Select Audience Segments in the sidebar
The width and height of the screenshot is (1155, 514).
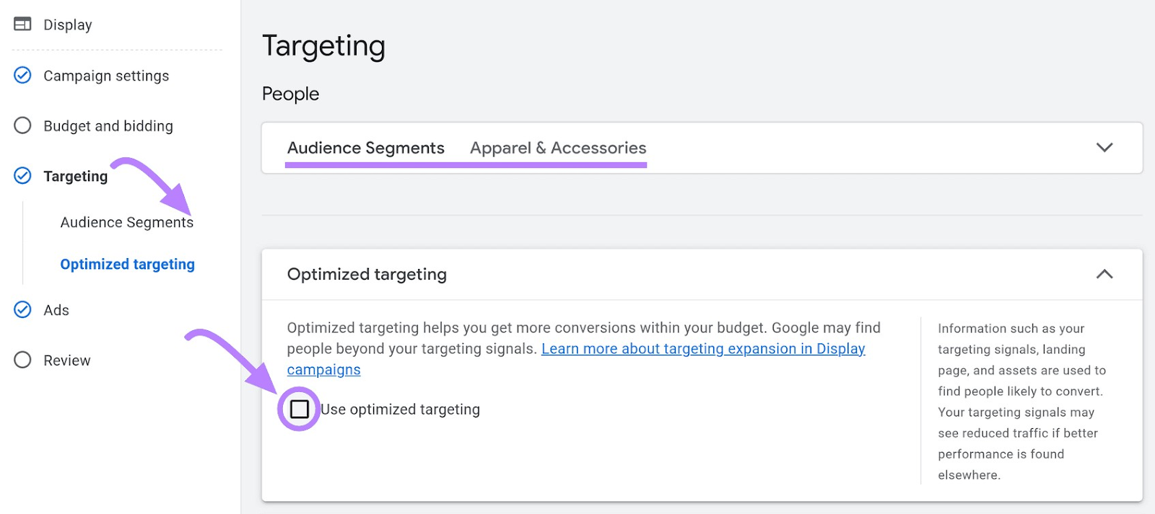[126, 223]
